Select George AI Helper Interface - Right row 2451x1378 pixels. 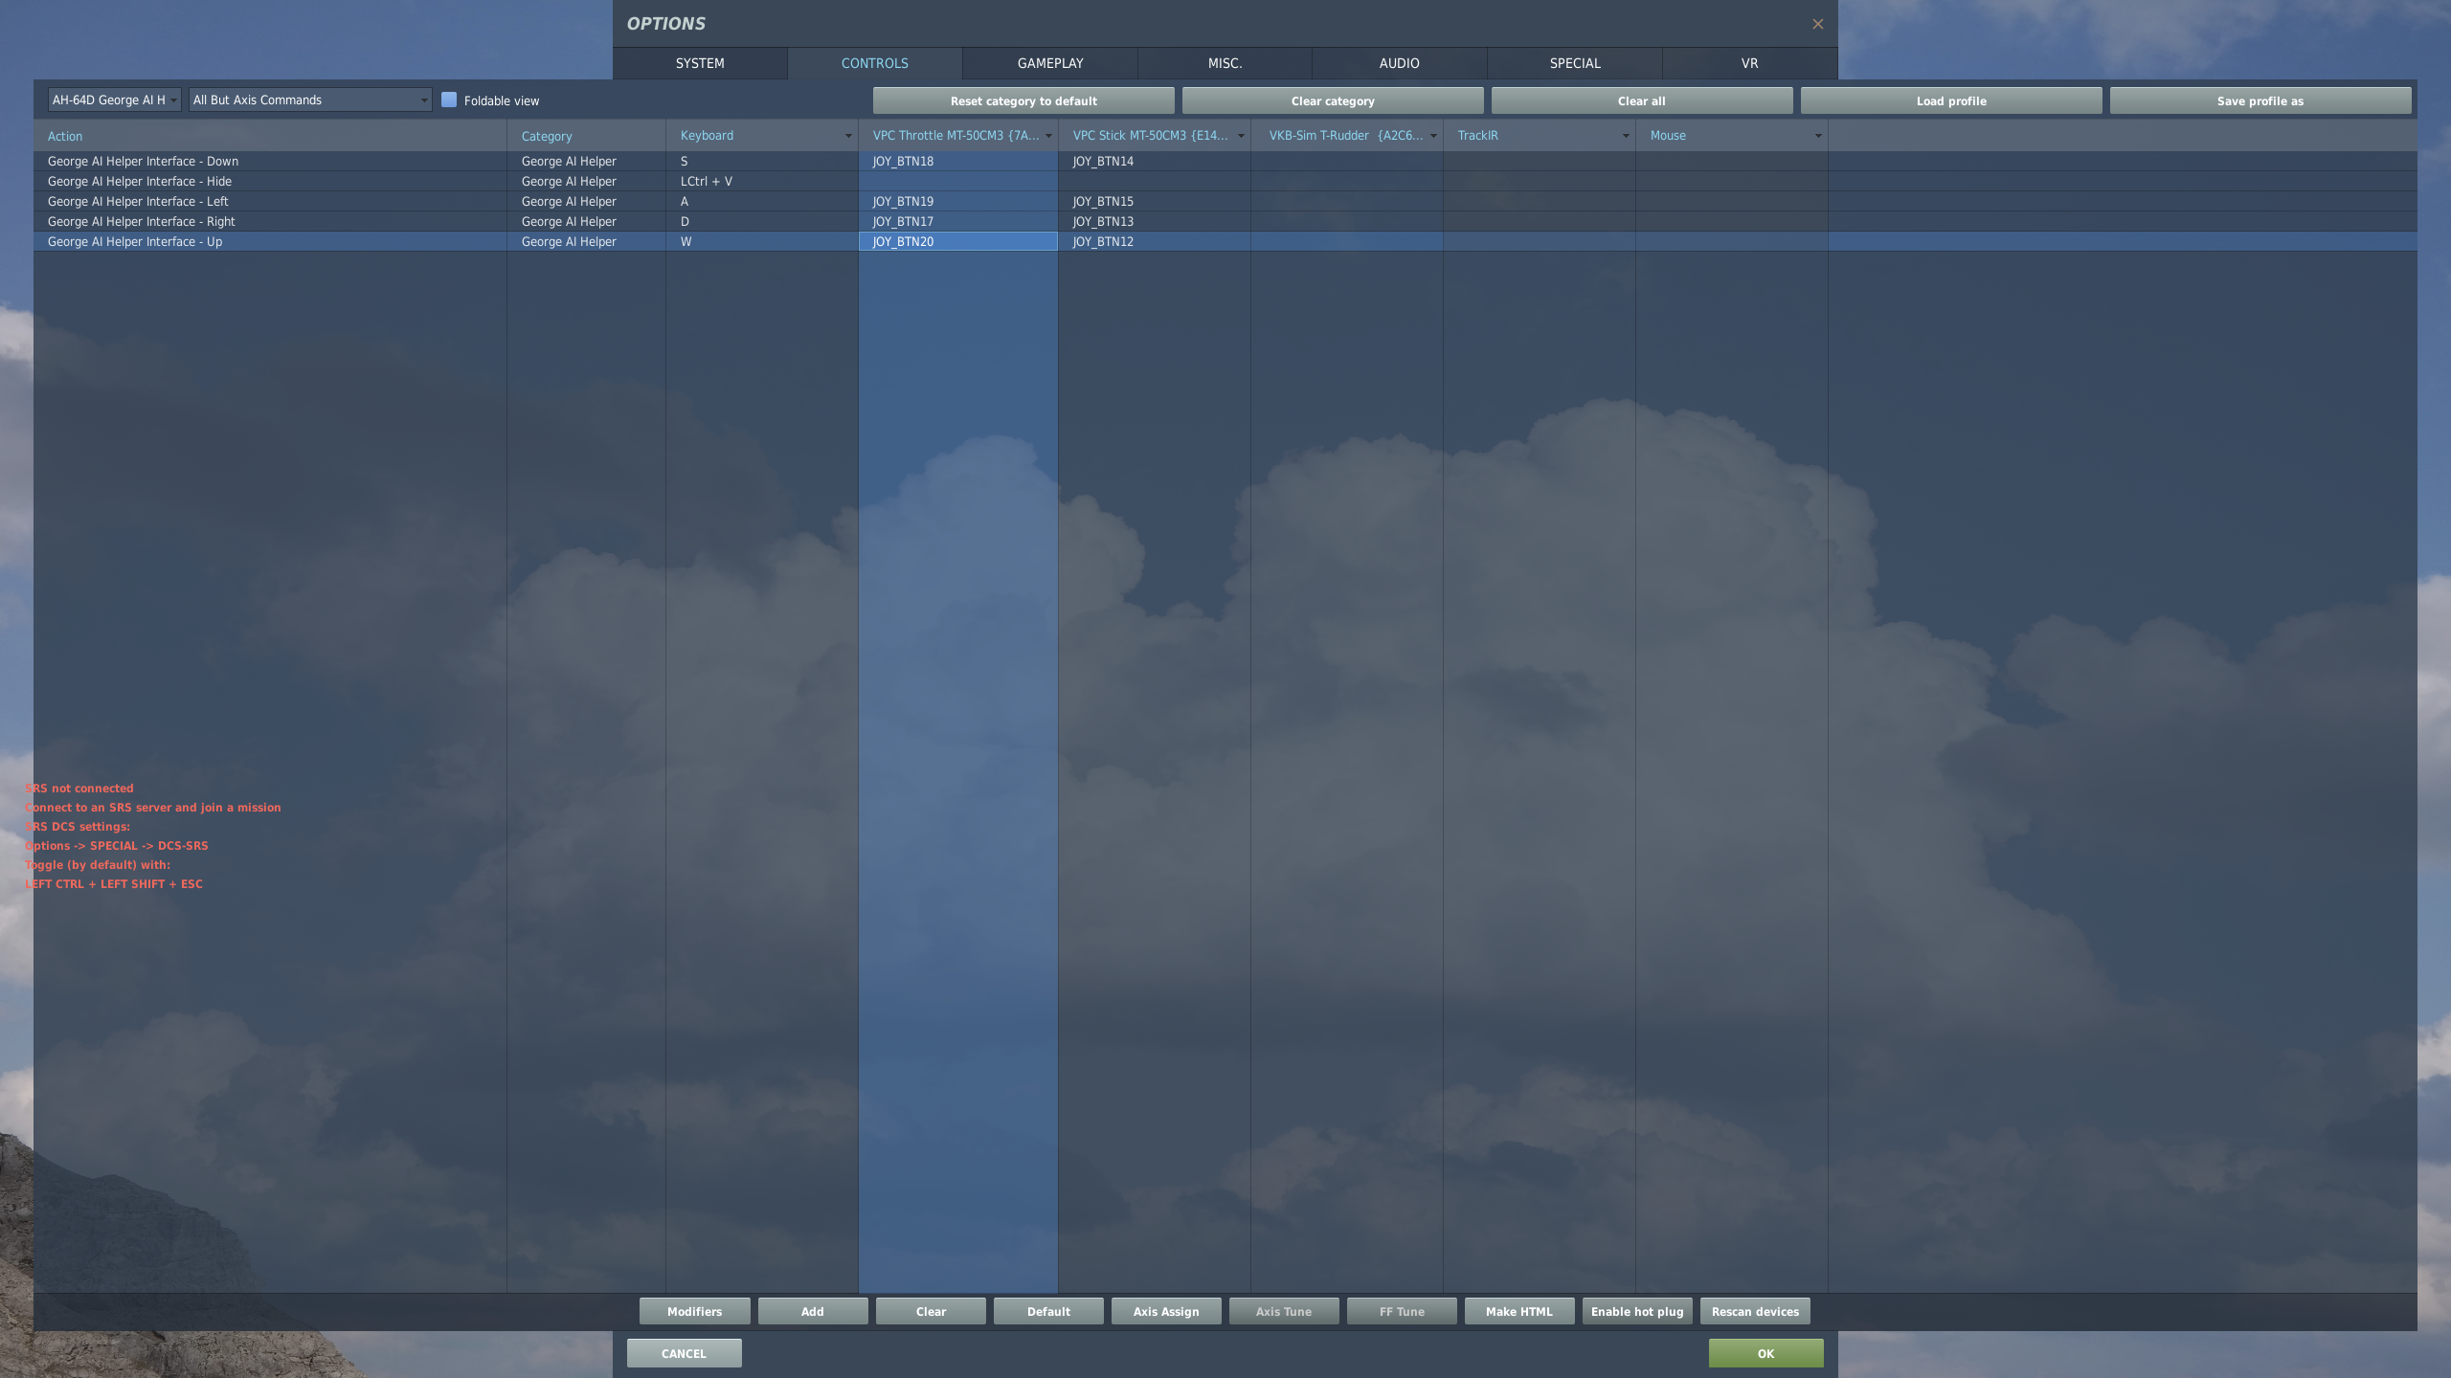tap(1225, 221)
